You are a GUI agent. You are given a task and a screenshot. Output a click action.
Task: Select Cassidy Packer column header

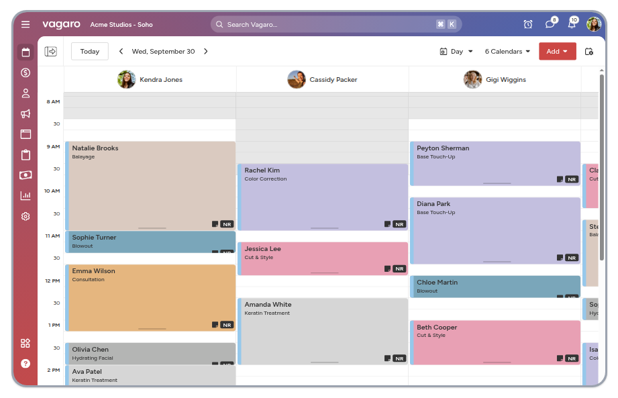pyautogui.click(x=322, y=80)
